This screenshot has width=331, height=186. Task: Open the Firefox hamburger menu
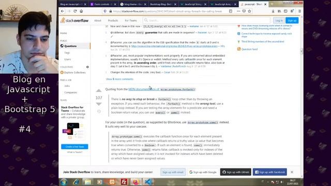pyautogui.click(x=299, y=11)
